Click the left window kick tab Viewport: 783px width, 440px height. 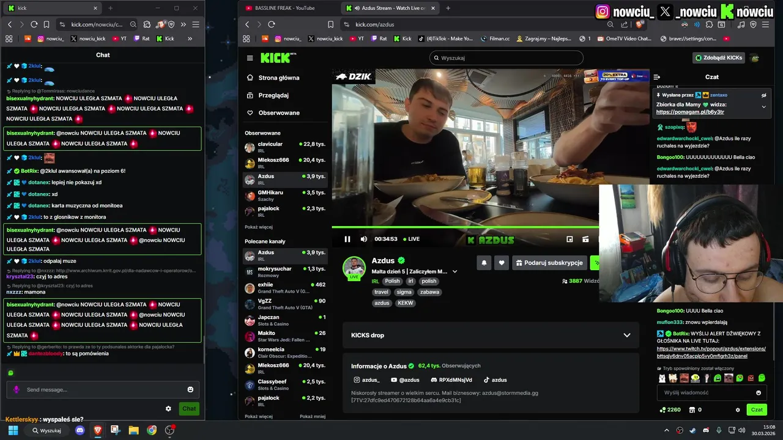(x=52, y=8)
